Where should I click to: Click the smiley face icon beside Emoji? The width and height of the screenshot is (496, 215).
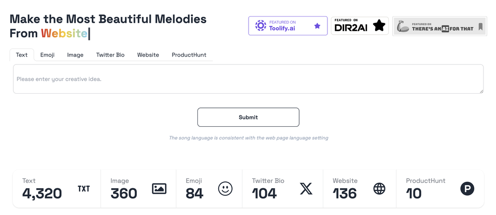pos(225,189)
